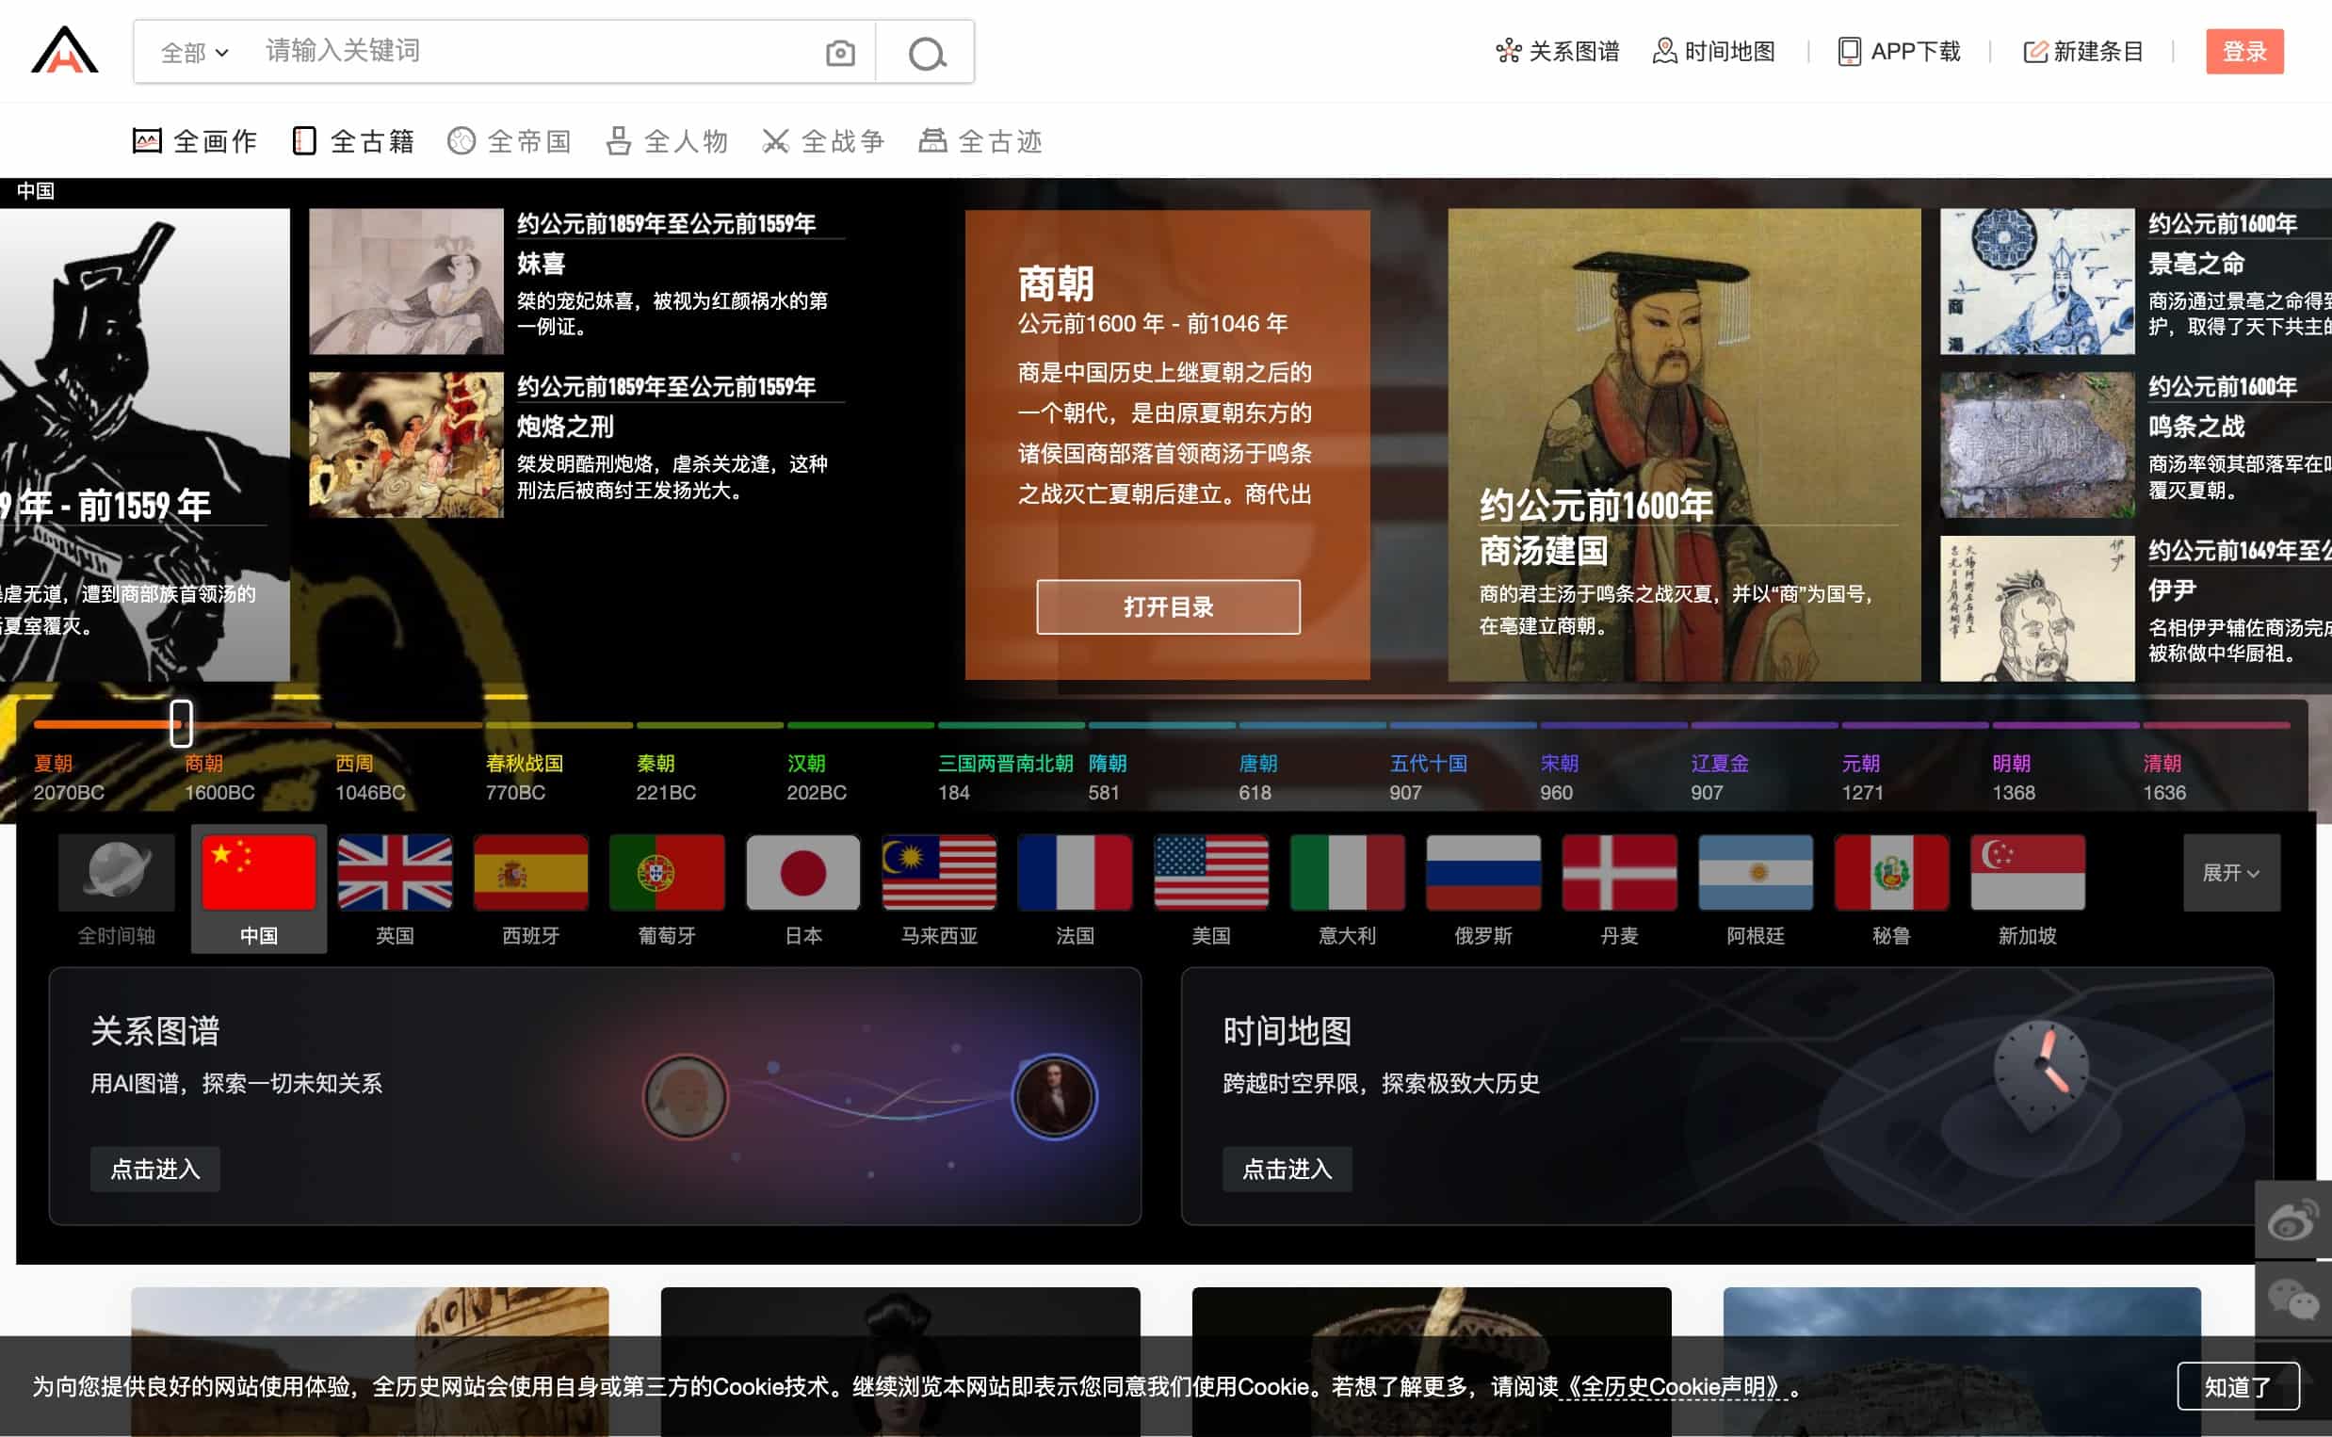Select the 英国 flag icon
Viewport: 2332px width, 1437px height.
(x=395, y=871)
